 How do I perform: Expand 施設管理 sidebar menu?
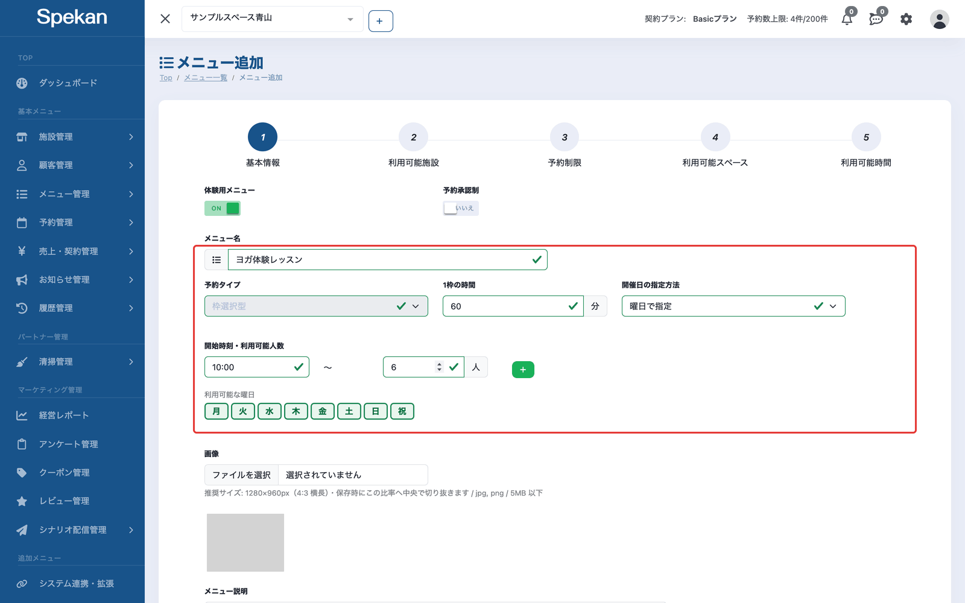pos(72,137)
